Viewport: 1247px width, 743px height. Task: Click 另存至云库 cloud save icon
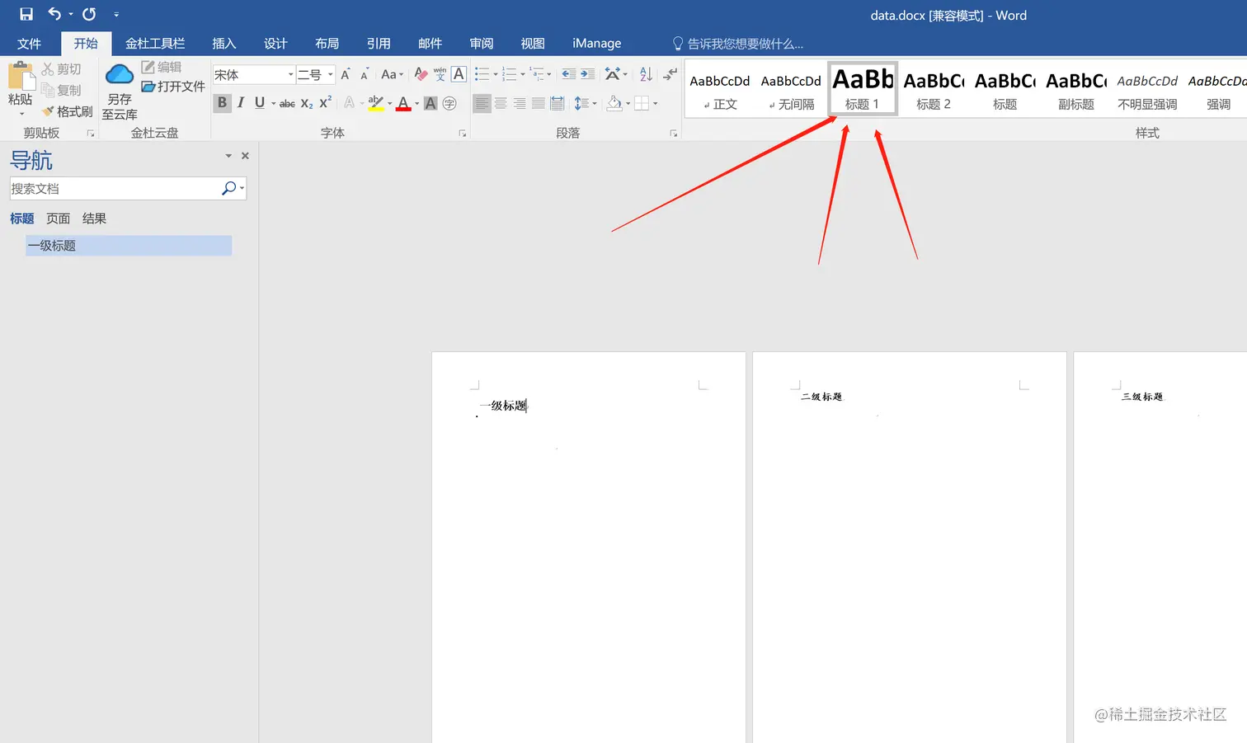[120, 75]
